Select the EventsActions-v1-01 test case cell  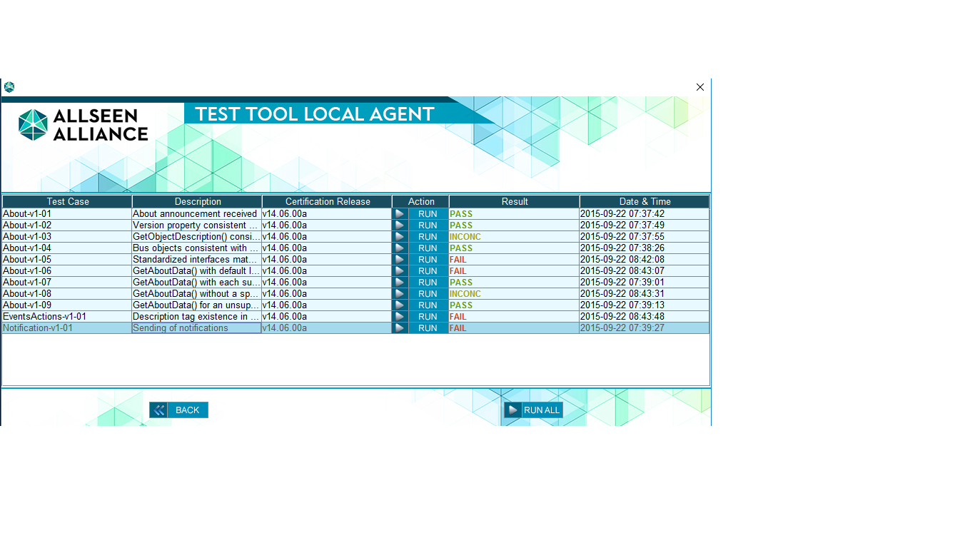[67, 316]
